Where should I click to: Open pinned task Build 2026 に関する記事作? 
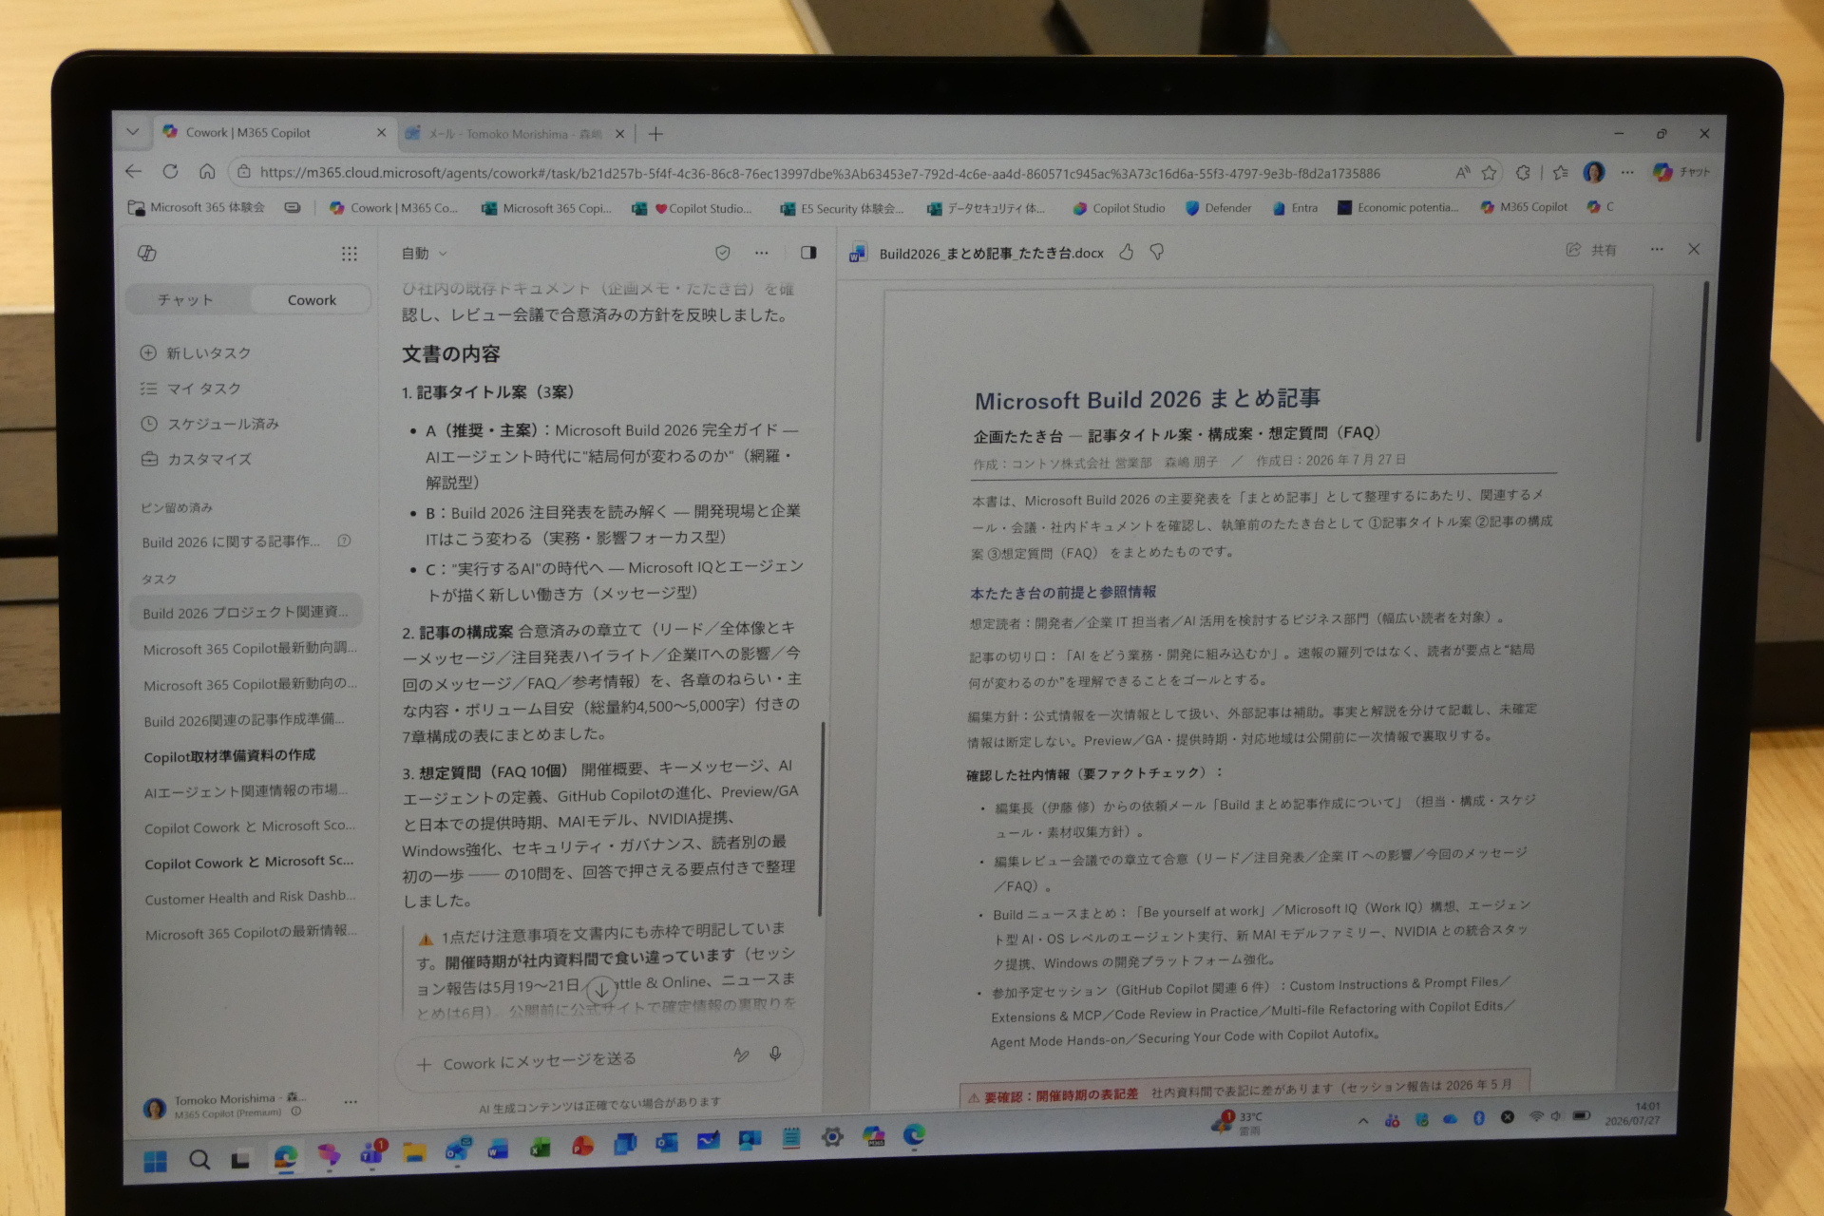231,541
